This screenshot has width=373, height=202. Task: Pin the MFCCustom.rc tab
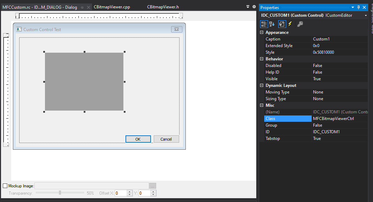(82, 7)
